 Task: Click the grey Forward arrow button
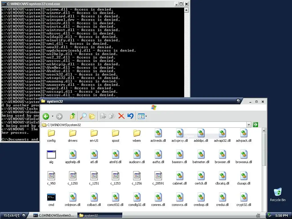(59, 116)
